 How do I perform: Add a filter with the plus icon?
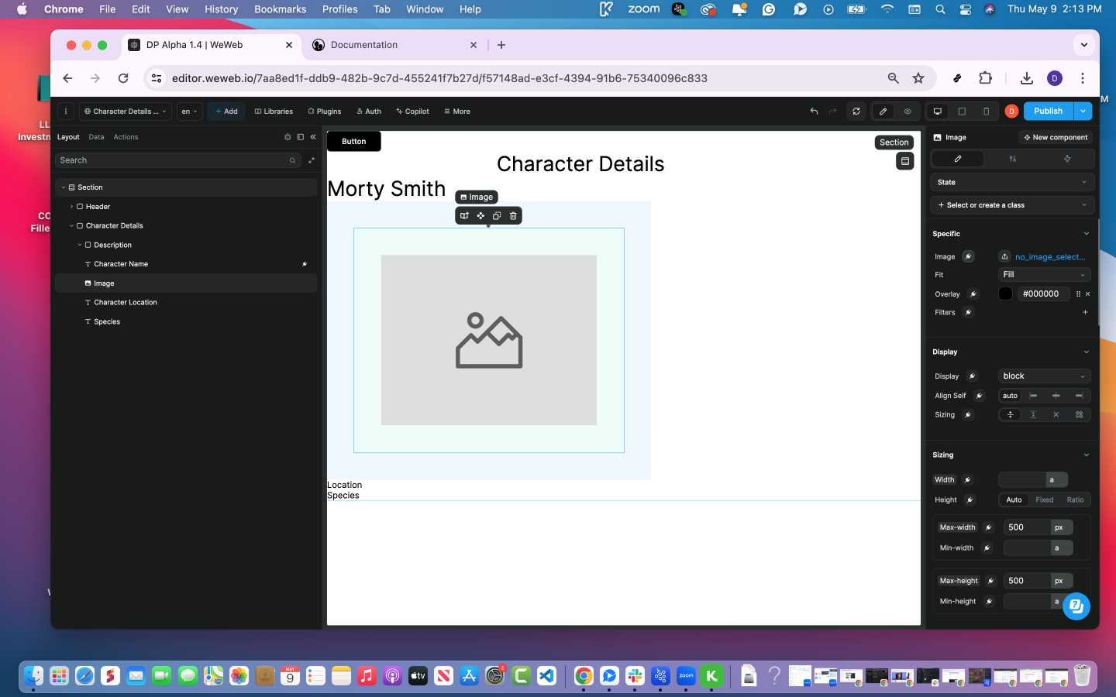(1085, 313)
